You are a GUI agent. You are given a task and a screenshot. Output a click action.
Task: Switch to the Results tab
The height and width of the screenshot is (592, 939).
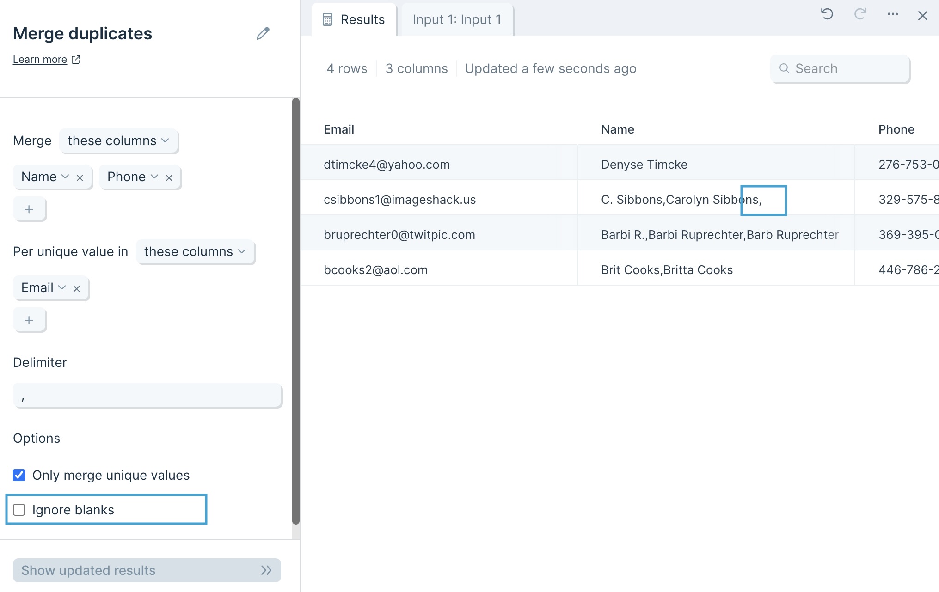pyautogui.click(x=354, y=19)
